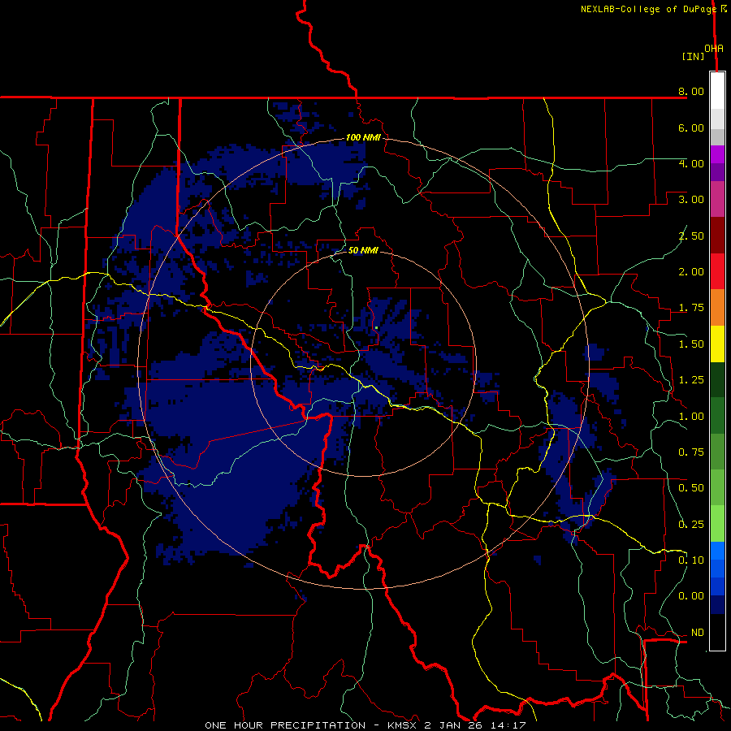Click the 1.50 legend value

(x=691, y=344)
